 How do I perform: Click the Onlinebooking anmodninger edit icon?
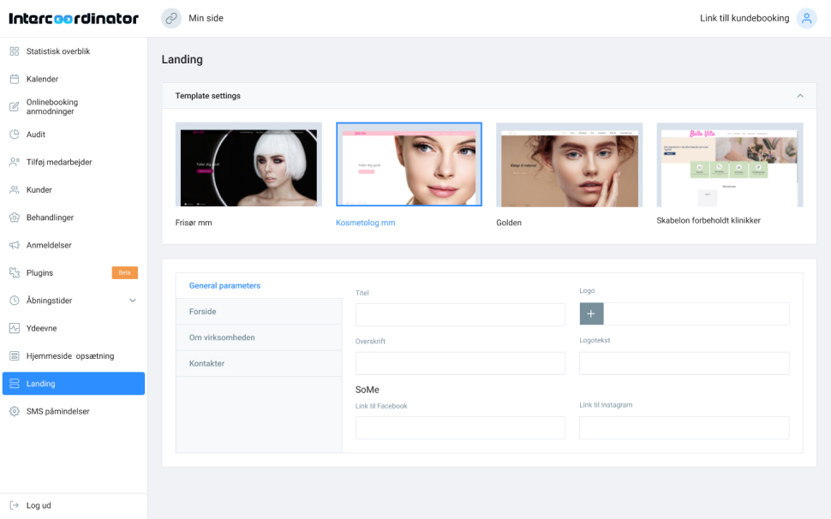(x=15, y=106)
